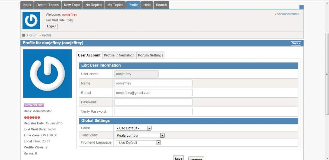Switch to the Profile Information tab

119,55
